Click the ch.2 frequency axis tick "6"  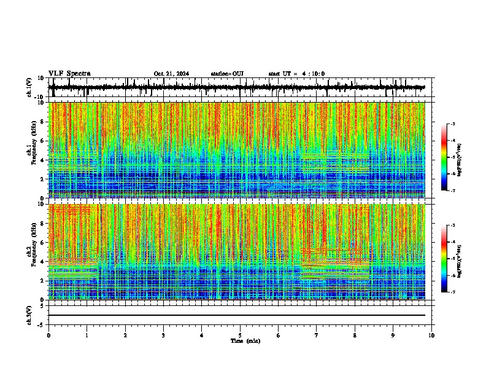pyautogui.click(x=42, y=243)
